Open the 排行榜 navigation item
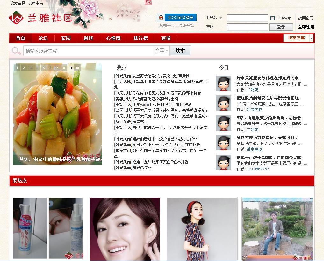 click(141, 38)
